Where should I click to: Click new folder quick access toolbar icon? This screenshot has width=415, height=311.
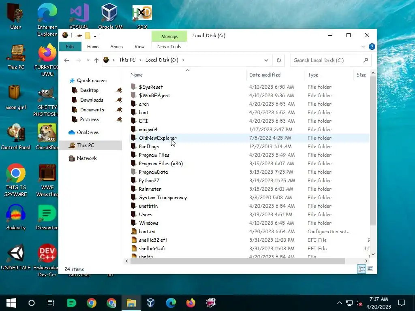pyautogui.click(x=88, y=36)
